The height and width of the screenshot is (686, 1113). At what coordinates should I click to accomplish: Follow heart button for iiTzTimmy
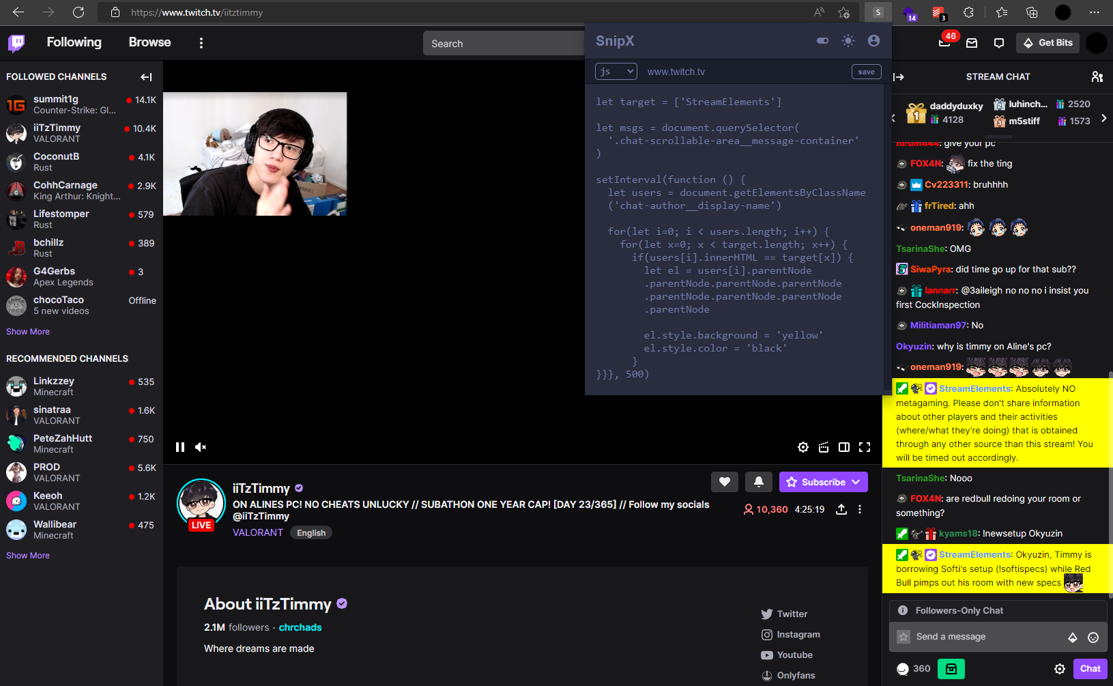click(725, 482)
